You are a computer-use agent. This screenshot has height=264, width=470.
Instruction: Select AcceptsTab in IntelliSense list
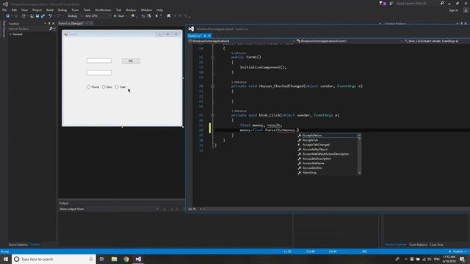(327, 140)
